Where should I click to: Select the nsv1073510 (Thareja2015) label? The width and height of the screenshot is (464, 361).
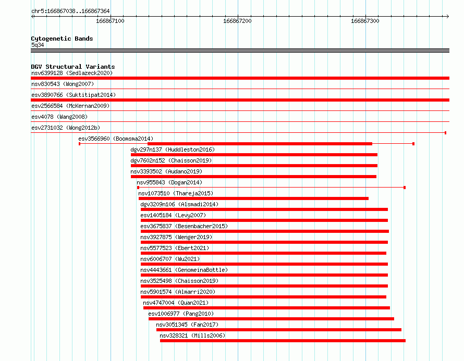coord(176,193)
